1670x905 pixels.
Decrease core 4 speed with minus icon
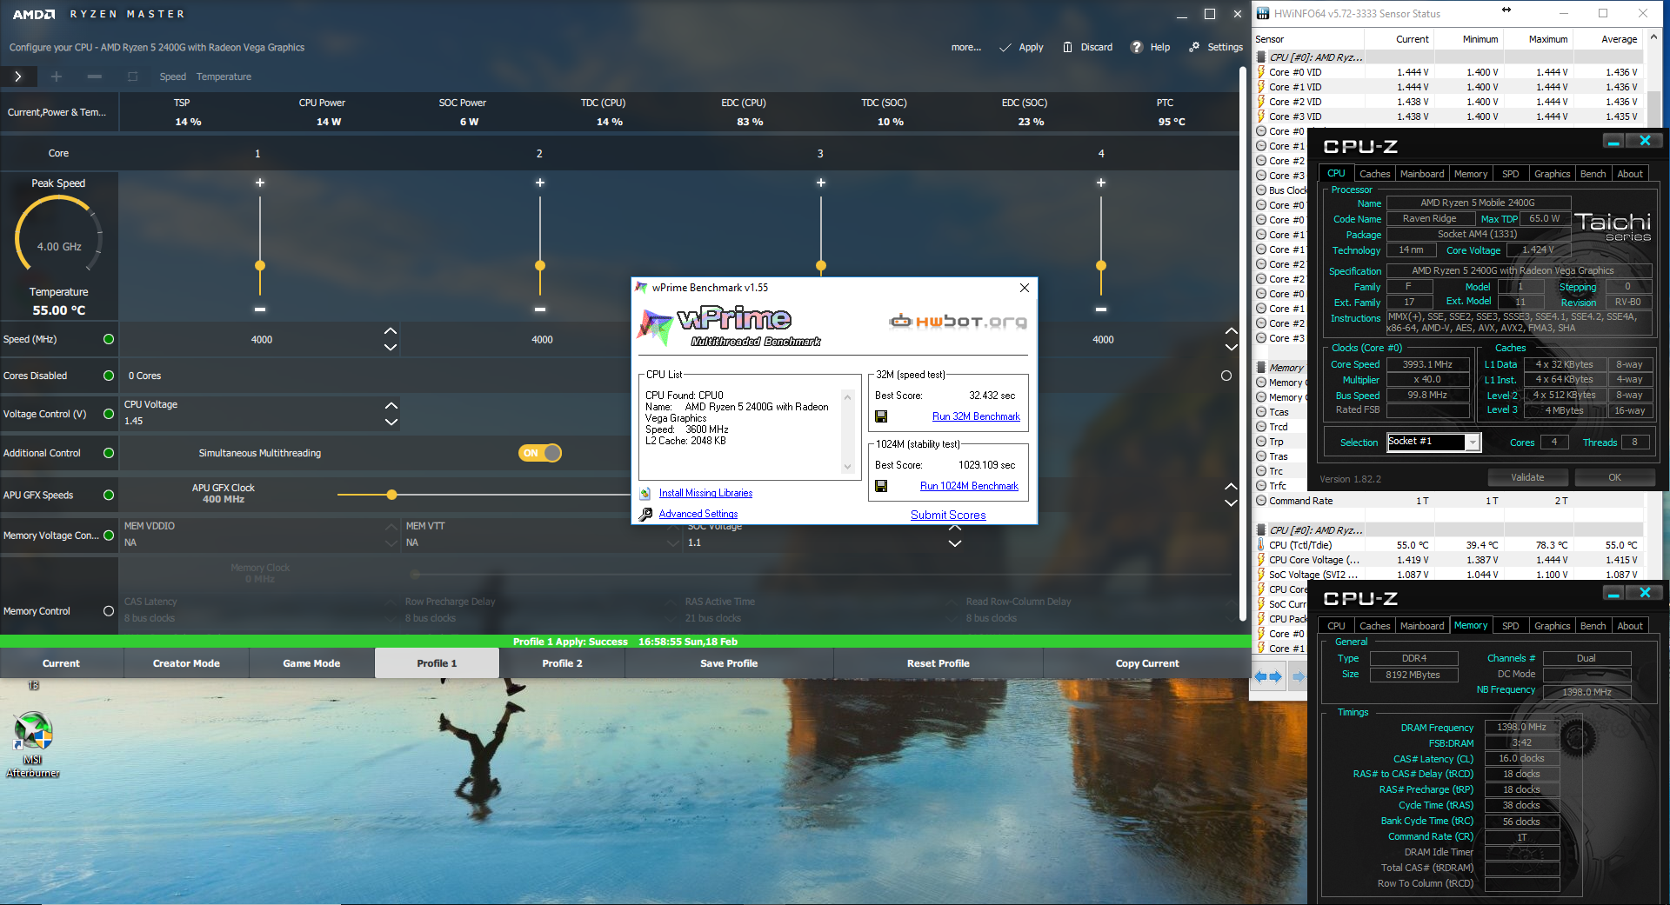[x=1101, y=309]
